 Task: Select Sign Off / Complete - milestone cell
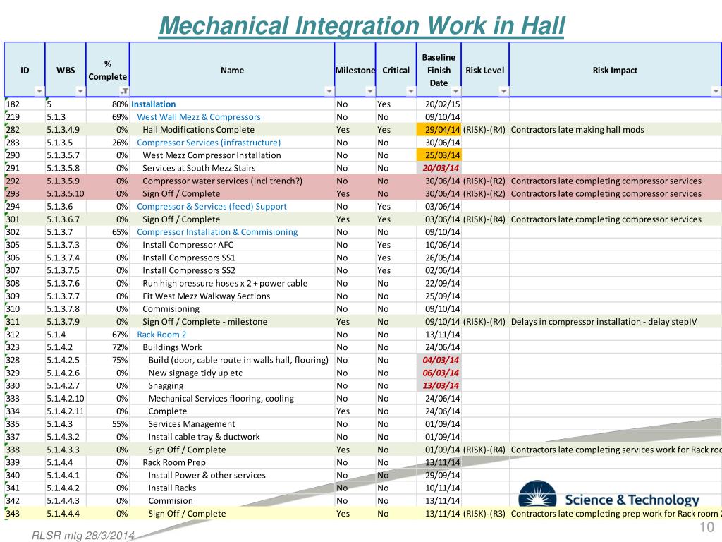[233, 322]
